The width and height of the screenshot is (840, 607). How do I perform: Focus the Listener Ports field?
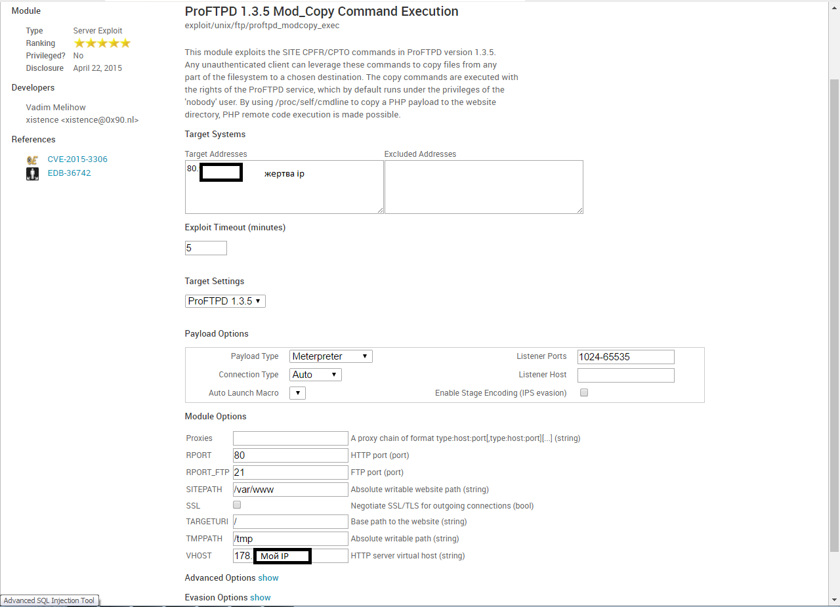tap(626, 357)
